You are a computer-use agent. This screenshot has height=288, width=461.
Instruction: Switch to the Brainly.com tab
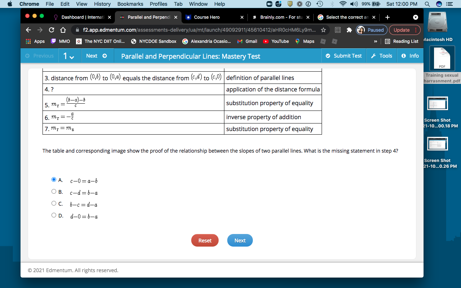point(280,17)
